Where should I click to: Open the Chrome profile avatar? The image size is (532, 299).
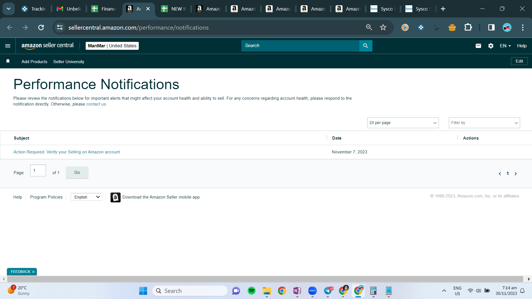pos(507,27)
